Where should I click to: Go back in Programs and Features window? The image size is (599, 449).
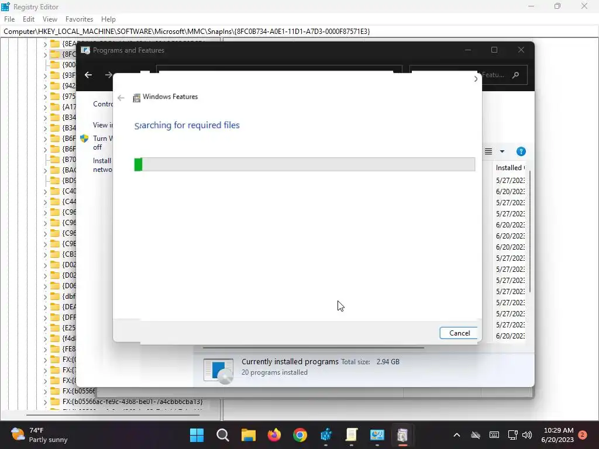(x=88, y=75)
